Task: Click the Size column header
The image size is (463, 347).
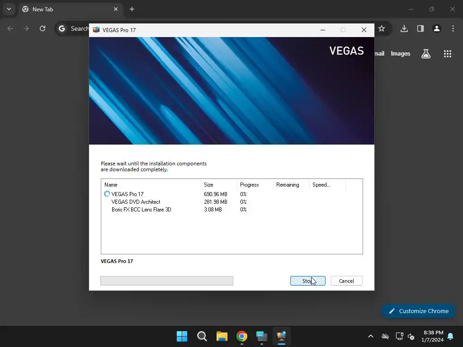Action: click(x=219, y=185)
